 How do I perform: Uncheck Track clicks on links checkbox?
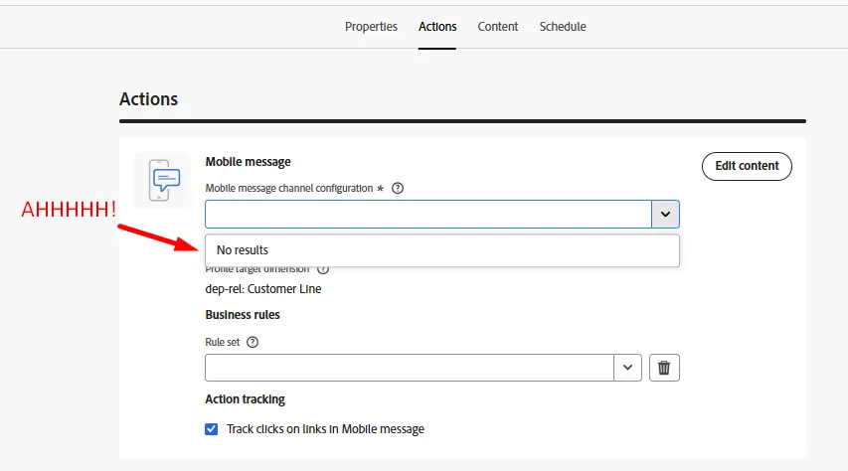click(x=212, y=429)
